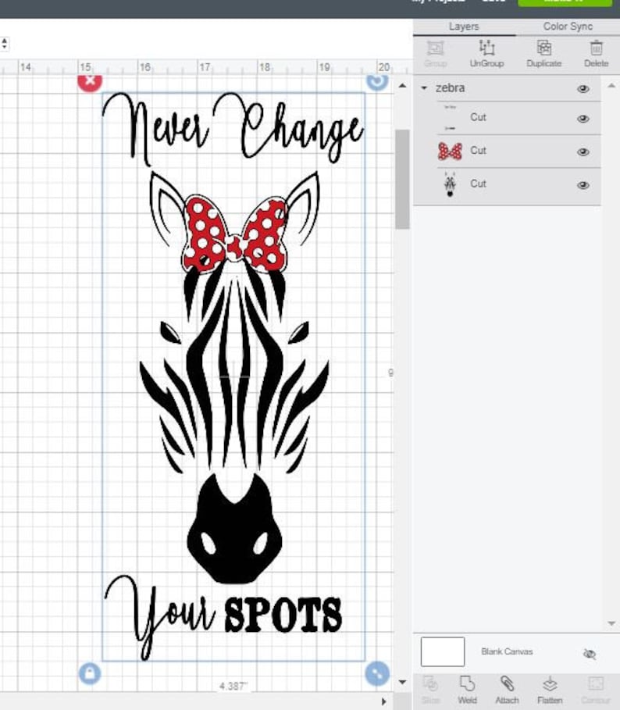This screenshot has width=620, height=710.
Task: Click Save in the top bar
Action: click(494, 2)
